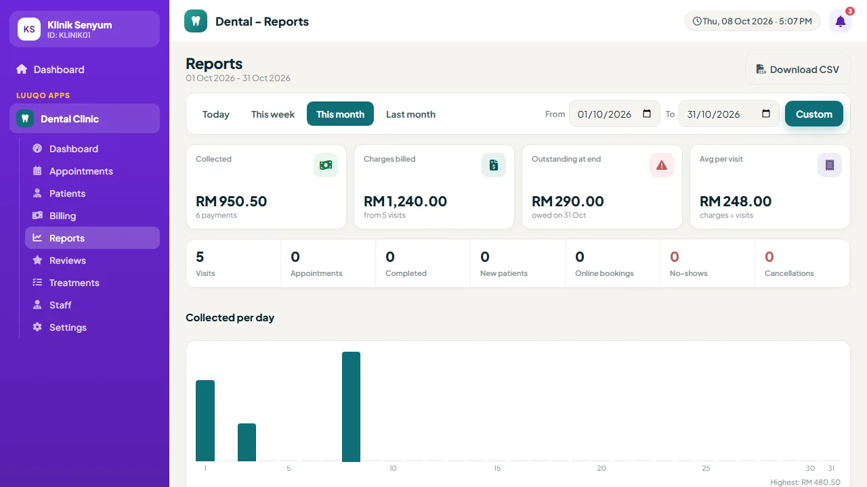Click the Dental tooth logo in header
Viewport: 867px width, 487px height.
pos(196,21)
